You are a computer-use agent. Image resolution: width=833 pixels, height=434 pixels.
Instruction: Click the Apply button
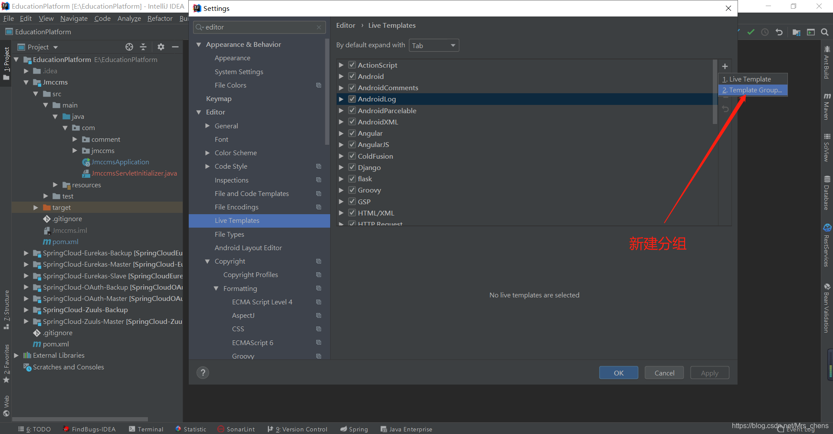point(710,373)
